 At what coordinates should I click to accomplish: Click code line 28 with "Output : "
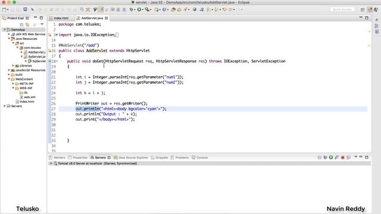click(106, 114)
